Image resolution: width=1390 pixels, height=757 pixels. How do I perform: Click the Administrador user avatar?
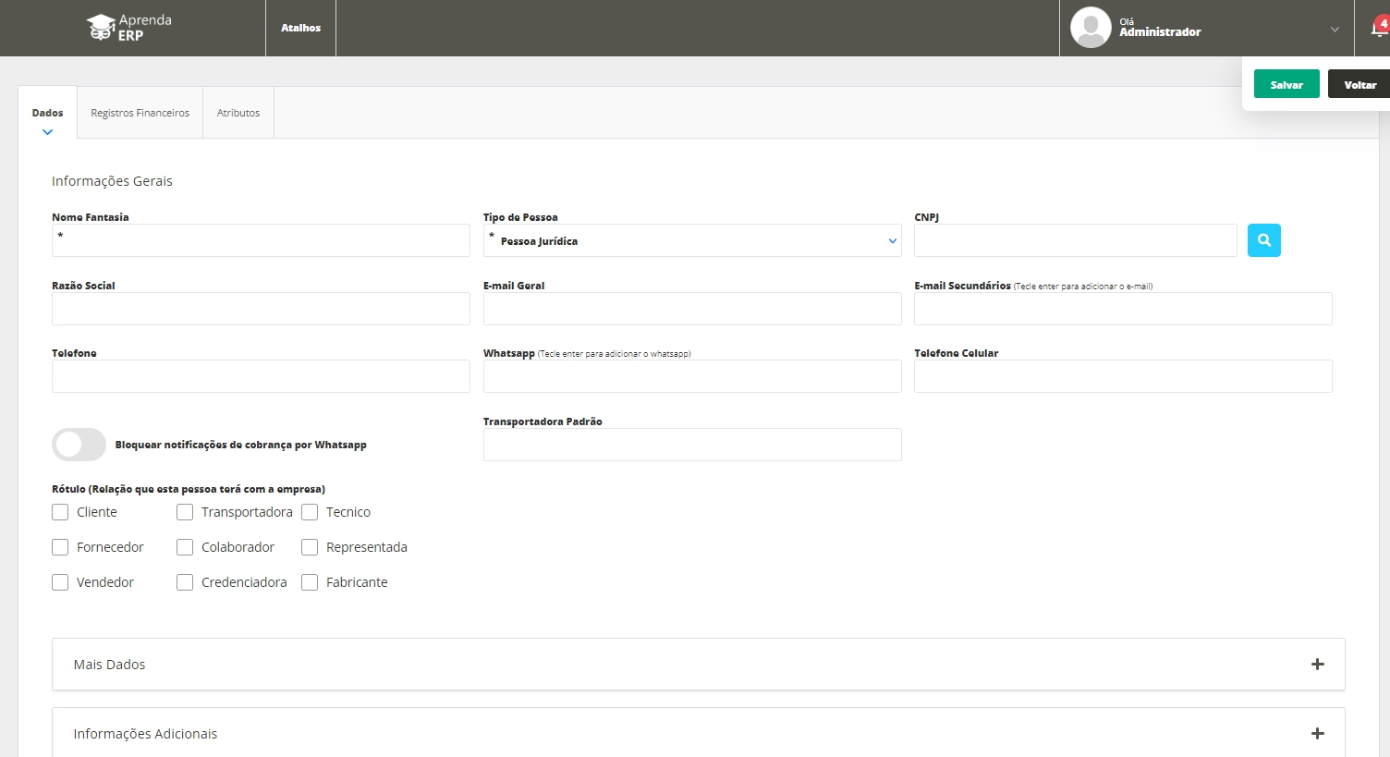(x=1090, y=28)
